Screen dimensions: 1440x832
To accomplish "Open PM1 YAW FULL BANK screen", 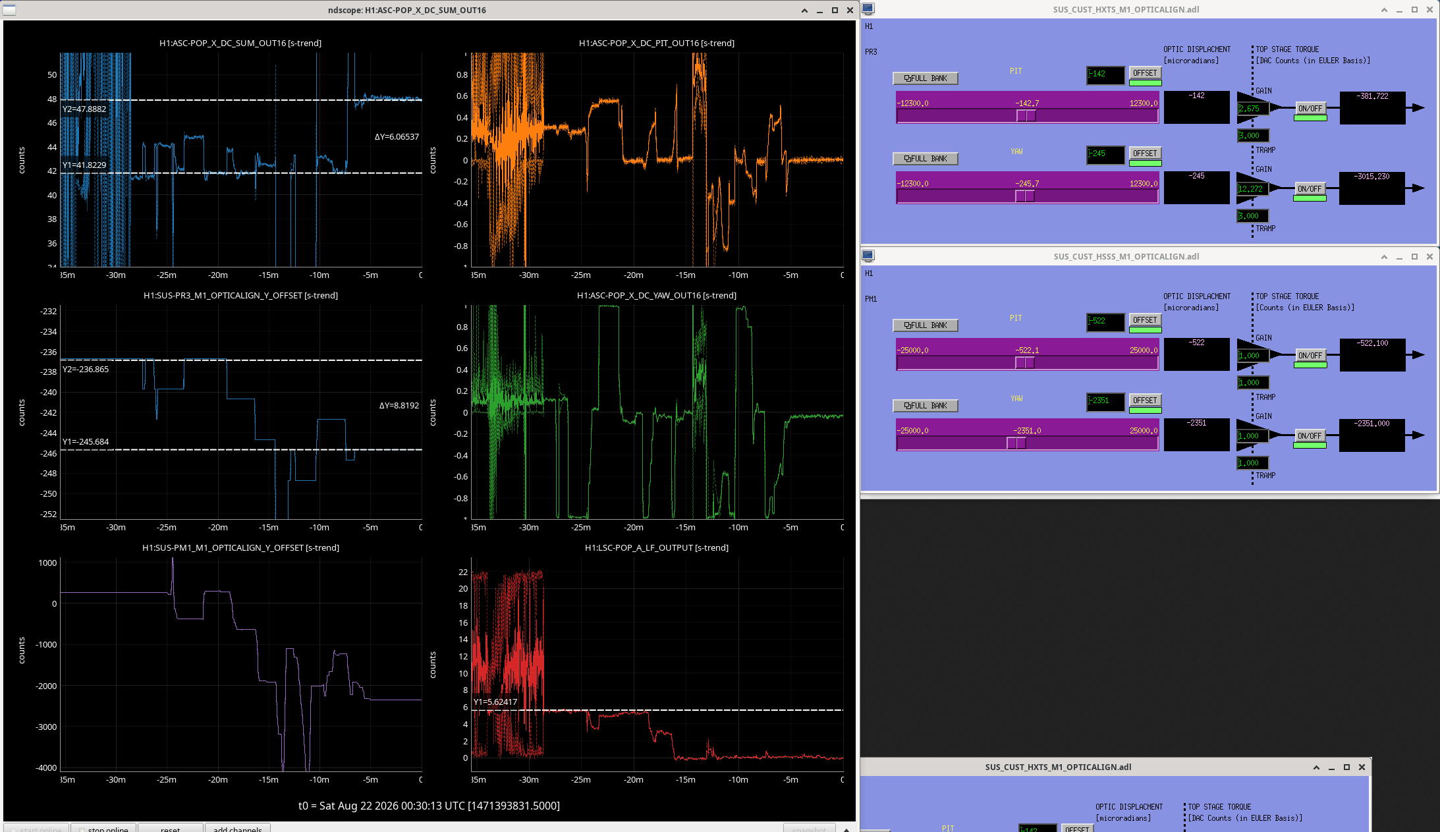I will coord(925,406).
